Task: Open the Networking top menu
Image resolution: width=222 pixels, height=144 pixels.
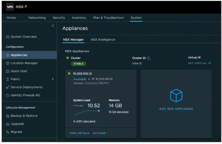Action: 37,18
